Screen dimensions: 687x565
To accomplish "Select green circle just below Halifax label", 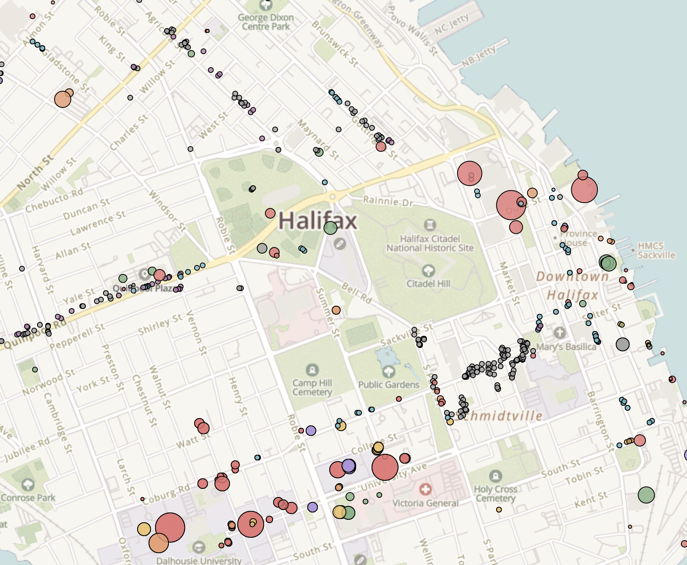I will pyautogui.click(x=330, y=228).
